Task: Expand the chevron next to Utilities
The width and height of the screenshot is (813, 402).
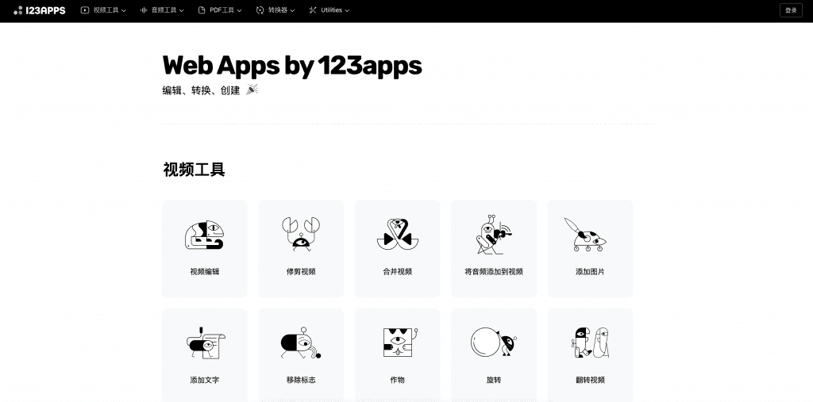Action: pos(347,11)
